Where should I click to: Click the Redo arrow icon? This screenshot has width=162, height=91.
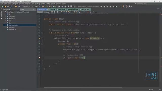coord(19,7)
